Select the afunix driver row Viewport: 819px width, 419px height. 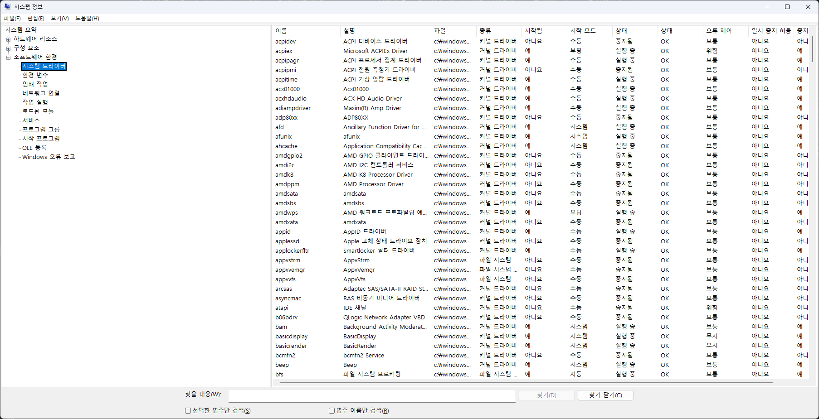pyautogui.click(x=541, y=136)
